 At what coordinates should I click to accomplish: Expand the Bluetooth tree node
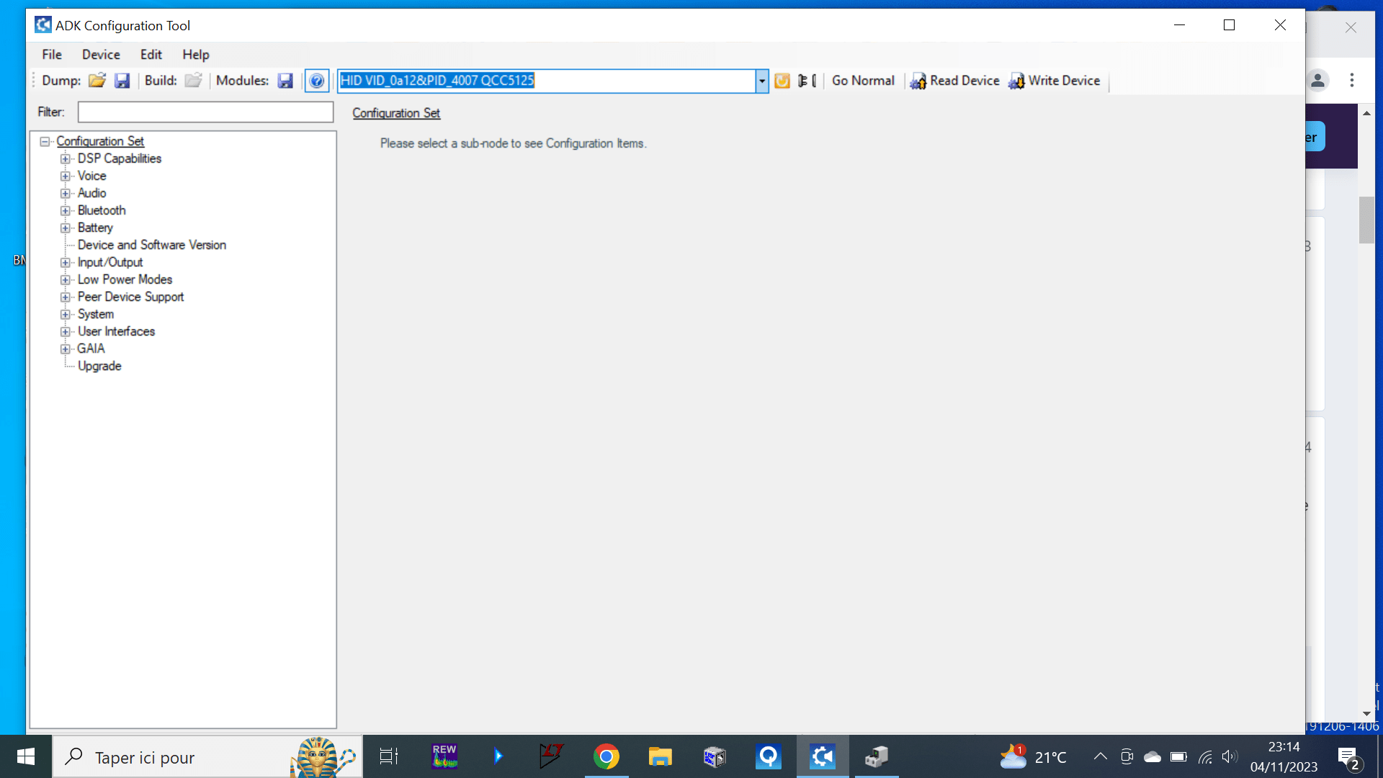tap(66, 210)
